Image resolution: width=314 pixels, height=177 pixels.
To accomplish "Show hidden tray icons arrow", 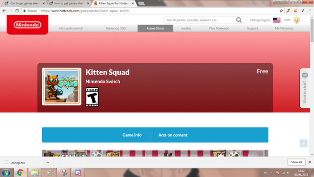I will tap(272, 173).
